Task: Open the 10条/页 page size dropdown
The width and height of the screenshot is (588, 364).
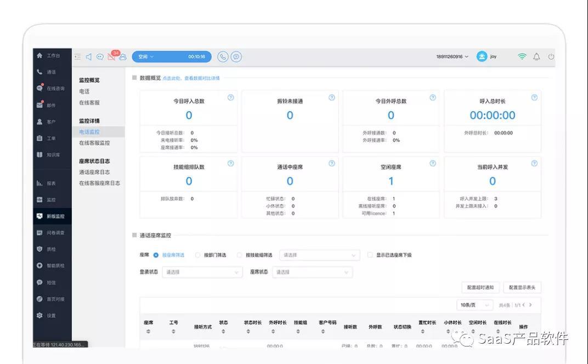Action: point(475,305)
